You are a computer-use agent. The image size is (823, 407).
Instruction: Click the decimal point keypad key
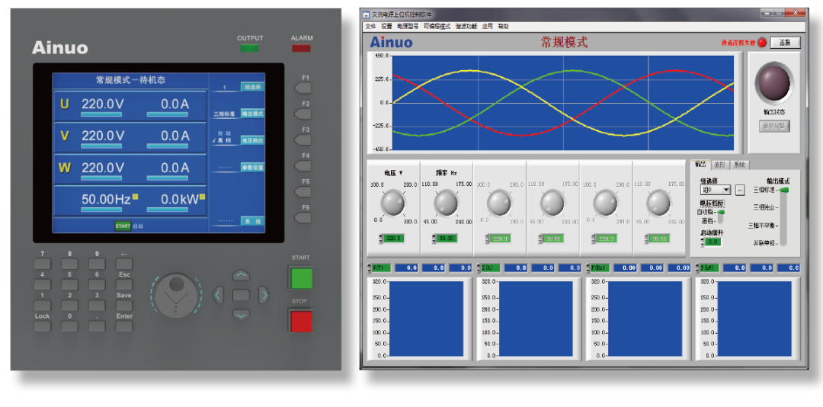[x=97, y=326]
